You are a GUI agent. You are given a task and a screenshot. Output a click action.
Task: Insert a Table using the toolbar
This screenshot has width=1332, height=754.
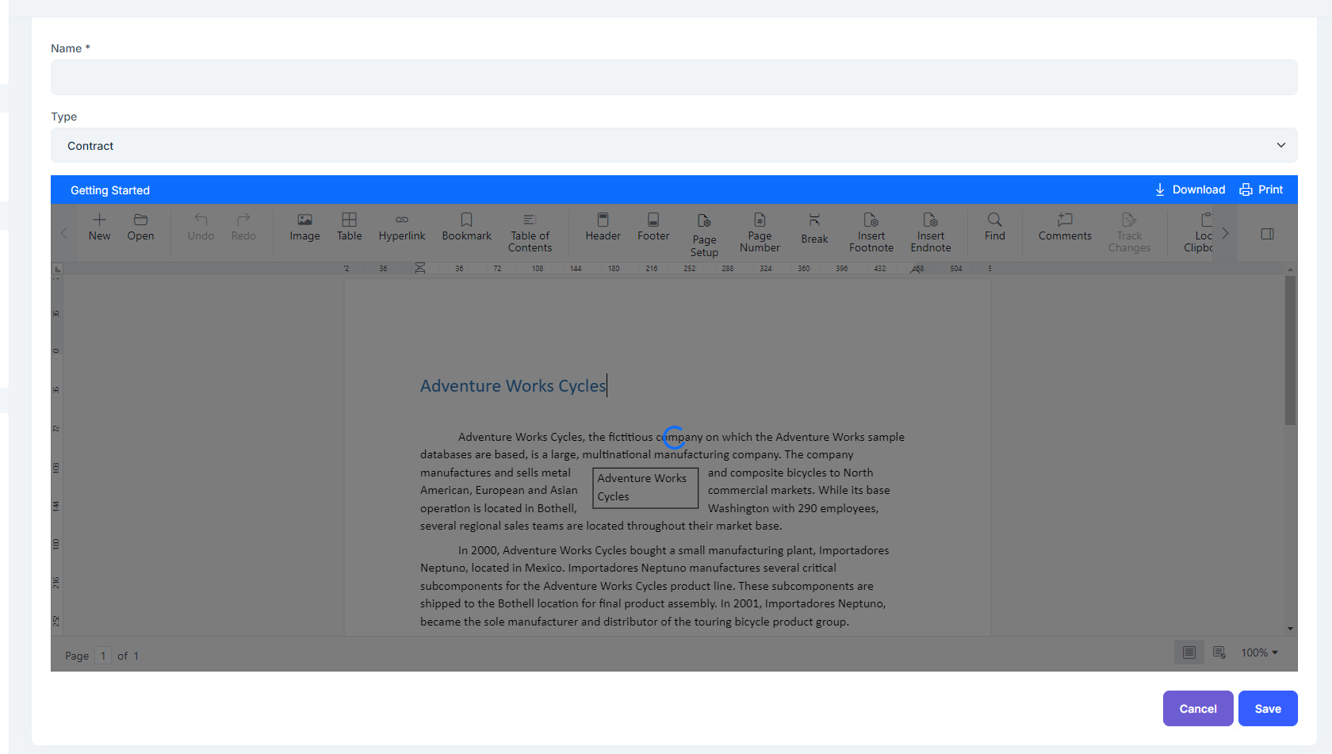pos(349,227)
